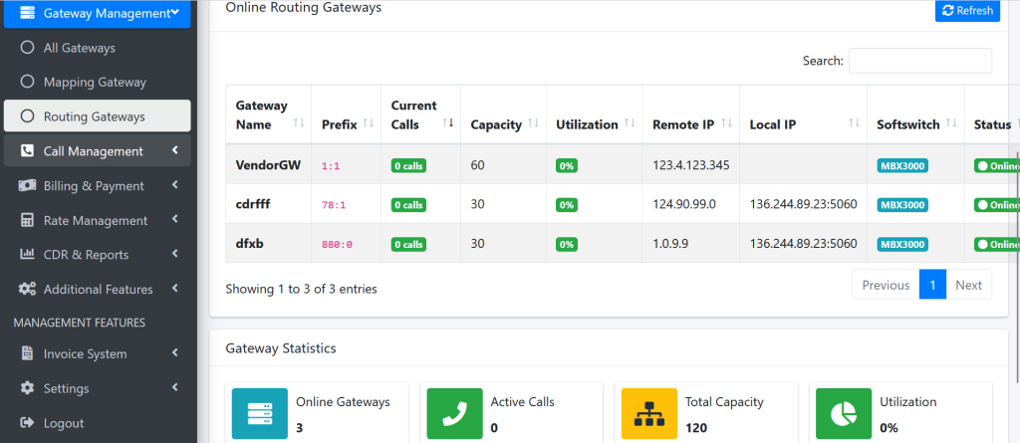Viewport: 1020px width, 443px height.
Task: Expand the Billing & Payment chevron
Action: tap(175, 185)
